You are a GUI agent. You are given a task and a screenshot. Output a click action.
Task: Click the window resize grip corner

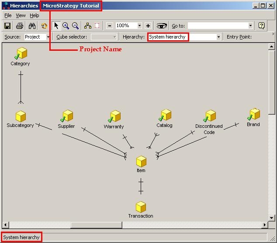coord(272,239)
